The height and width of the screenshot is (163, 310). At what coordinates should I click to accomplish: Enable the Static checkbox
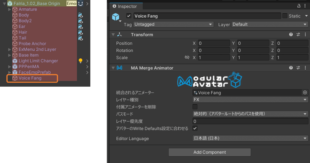[x=285, y=16]
